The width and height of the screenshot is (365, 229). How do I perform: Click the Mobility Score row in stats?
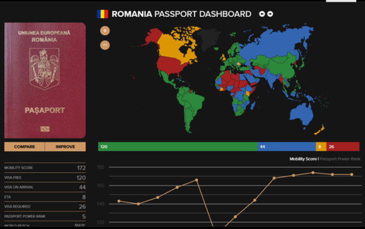45,168
